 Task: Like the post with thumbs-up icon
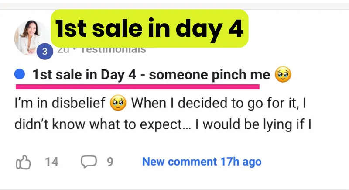point(23,162)
